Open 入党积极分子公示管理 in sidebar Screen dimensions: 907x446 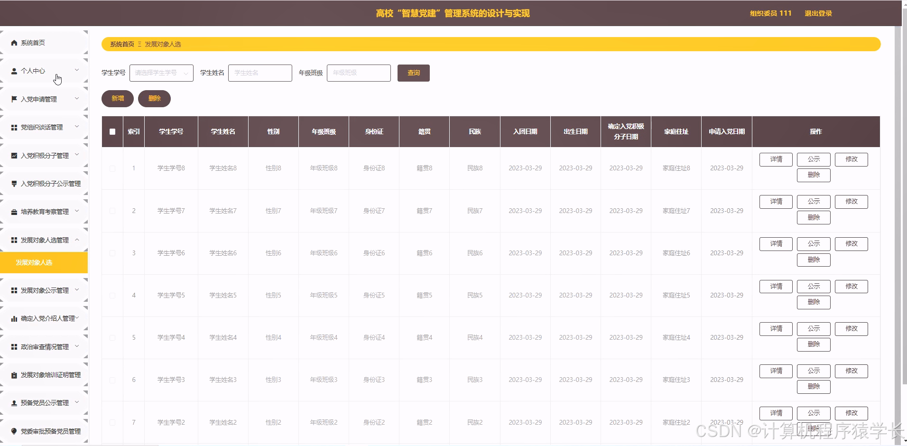pyautogui.click(x=44, y=184)
